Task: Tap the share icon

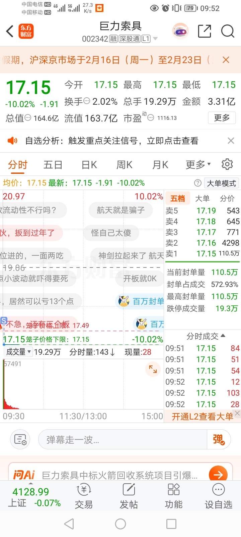Action: click(205, 32)
